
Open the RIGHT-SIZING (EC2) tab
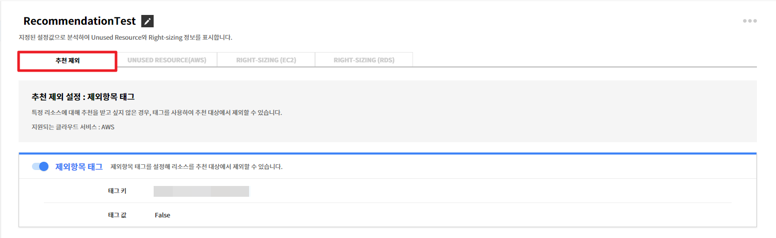(266, 60)
